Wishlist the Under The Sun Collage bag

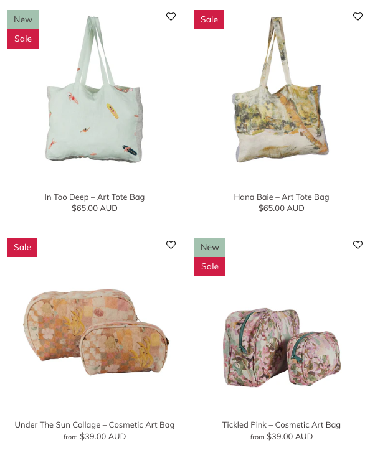click(x=171, y=245)
